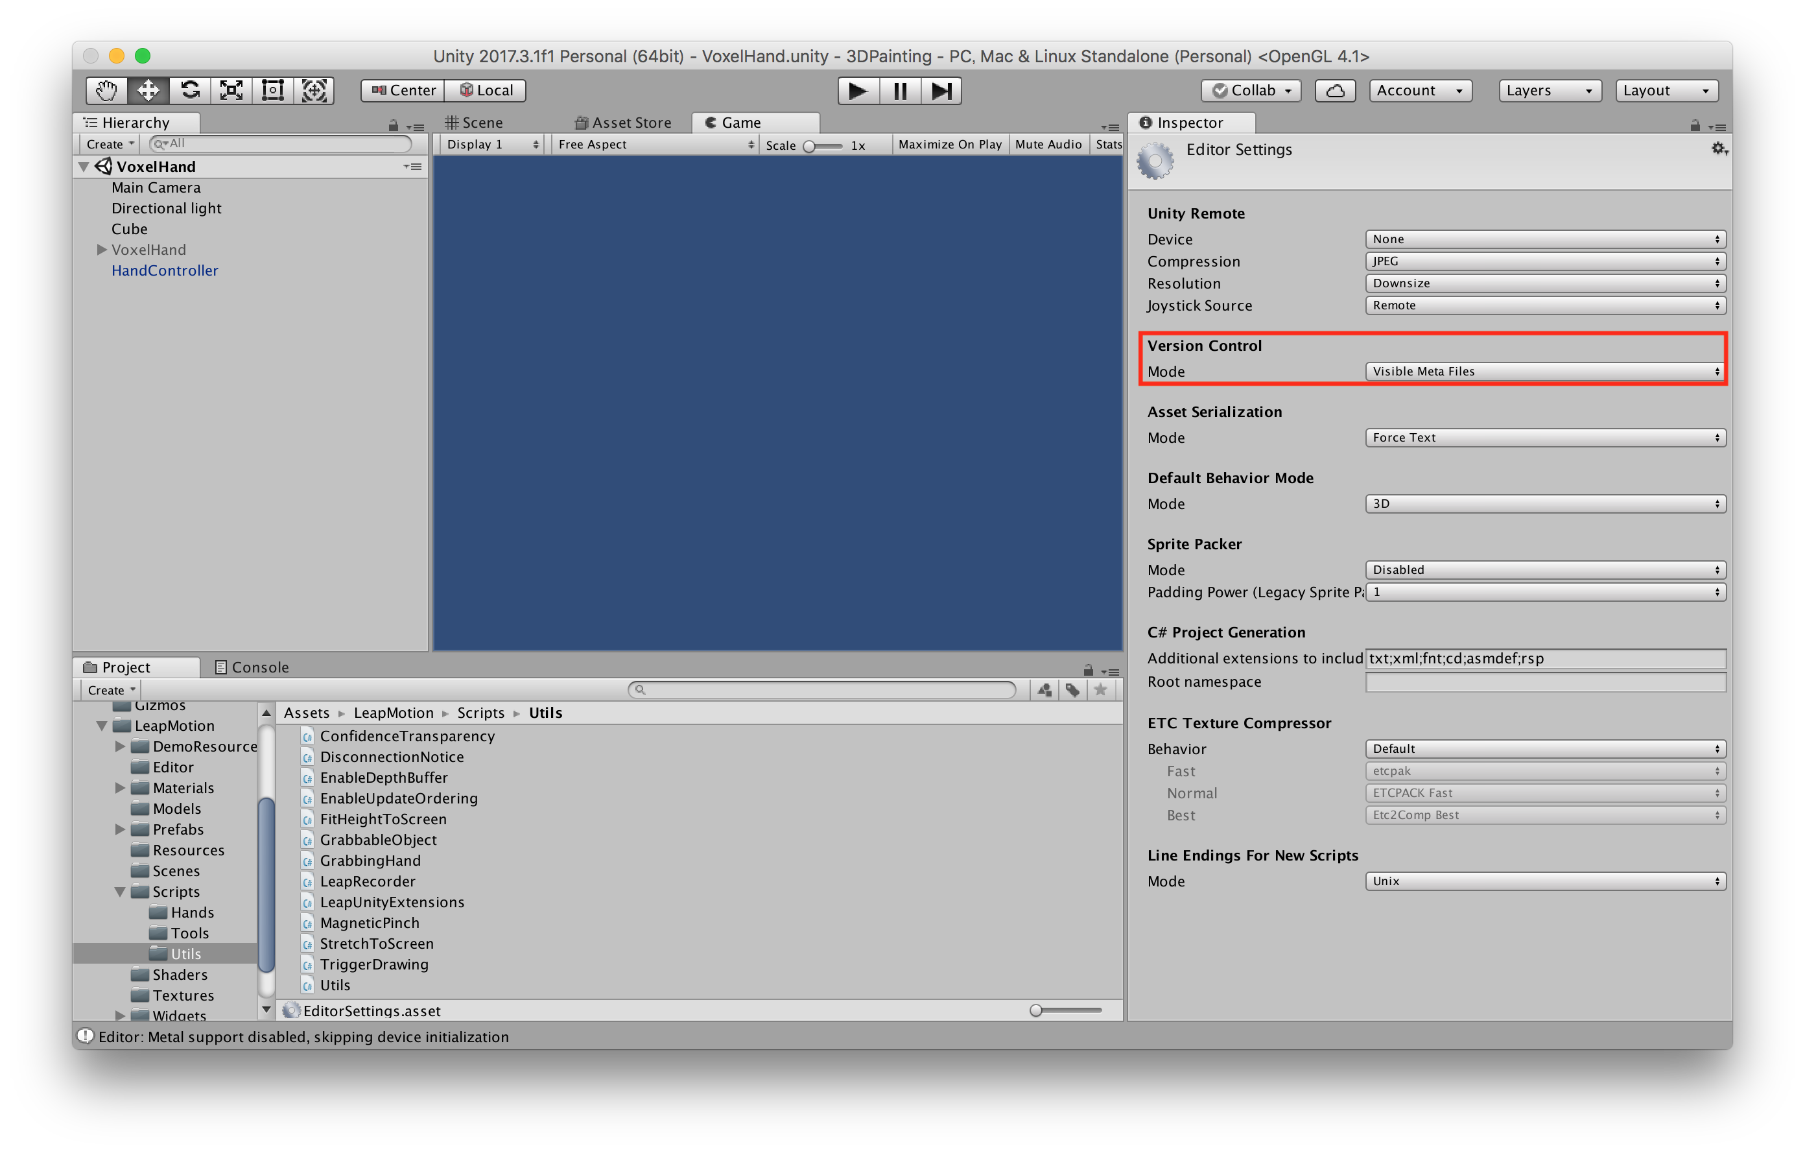Collapse the Scripts folder
The image size is (1805, 1153).
pos(120,892)
